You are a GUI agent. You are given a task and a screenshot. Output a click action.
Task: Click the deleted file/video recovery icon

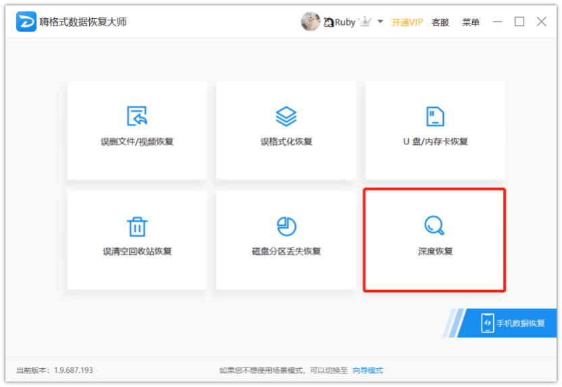point(137,116)
